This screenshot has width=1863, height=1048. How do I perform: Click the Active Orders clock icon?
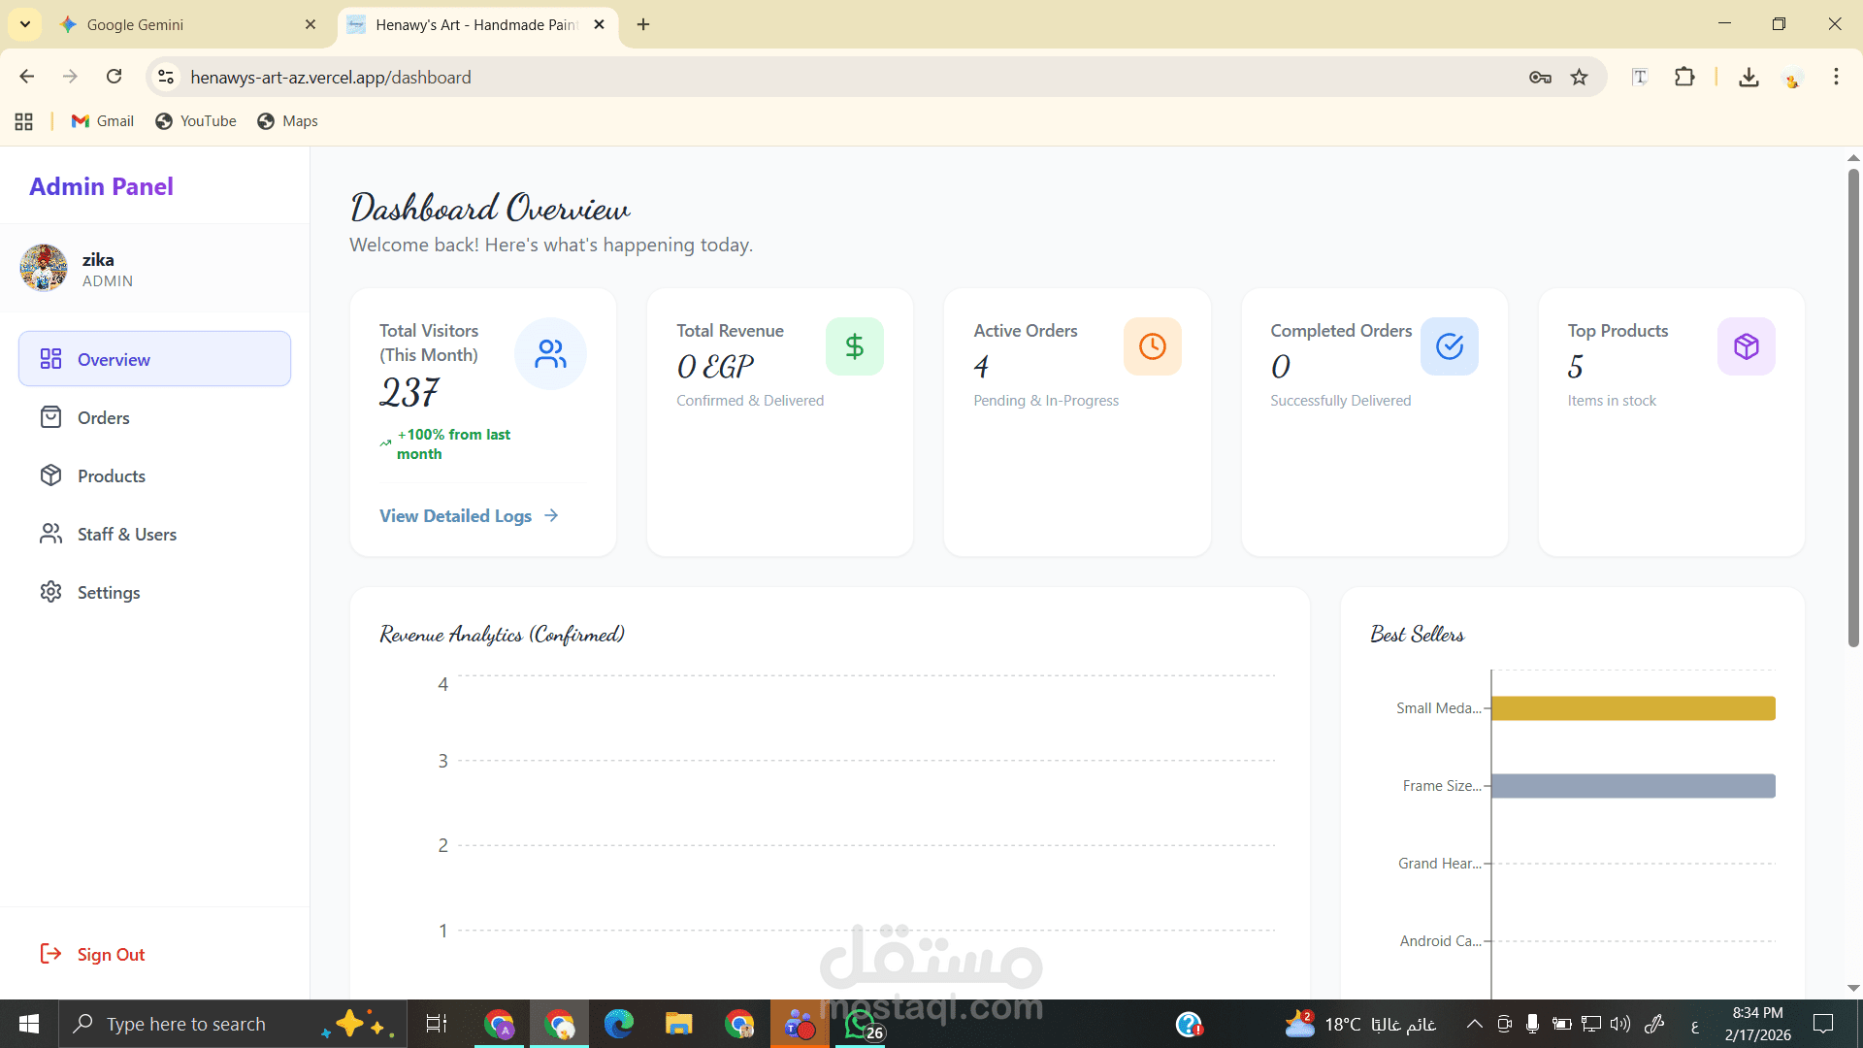click(1152, 346)
